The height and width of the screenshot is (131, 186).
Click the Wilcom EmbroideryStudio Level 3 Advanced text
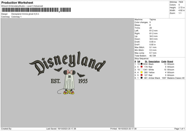pos(22,6)
